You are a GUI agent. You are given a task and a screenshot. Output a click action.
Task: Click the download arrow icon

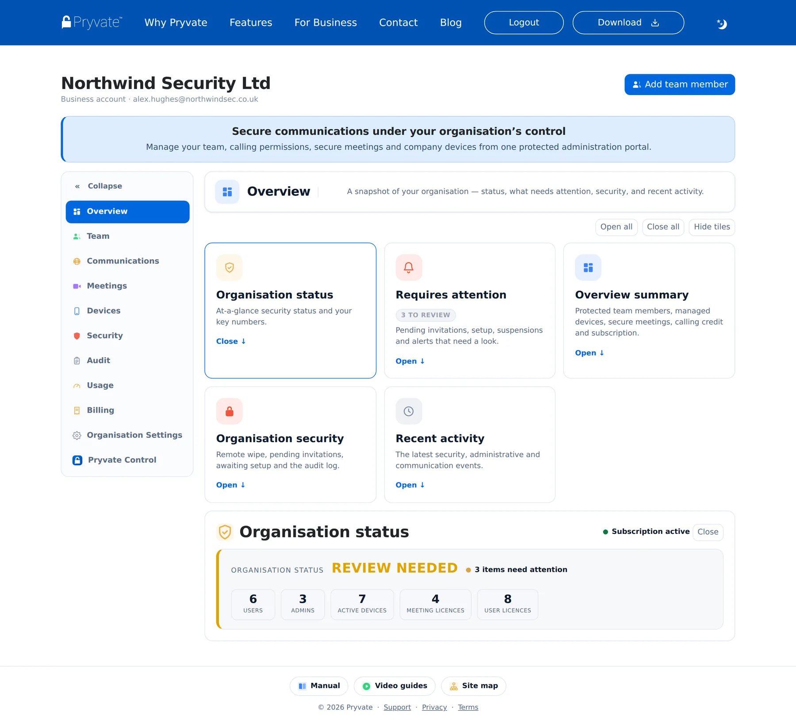click(x=655, y=23)
